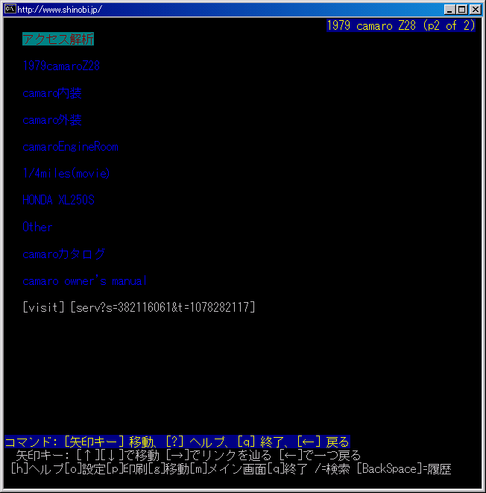This screenshot has height=493, width=486.
Task: Click the [BackSpace]=履歴 shortcut text
Action: 404,469
